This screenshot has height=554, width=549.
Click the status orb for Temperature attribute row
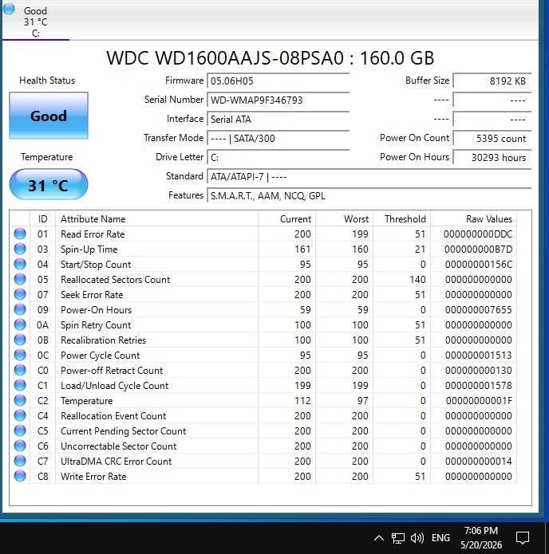click(20, 400)
